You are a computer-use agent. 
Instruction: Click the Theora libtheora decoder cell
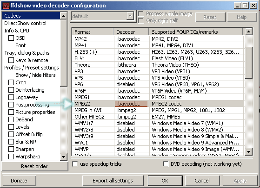point(131,65)
